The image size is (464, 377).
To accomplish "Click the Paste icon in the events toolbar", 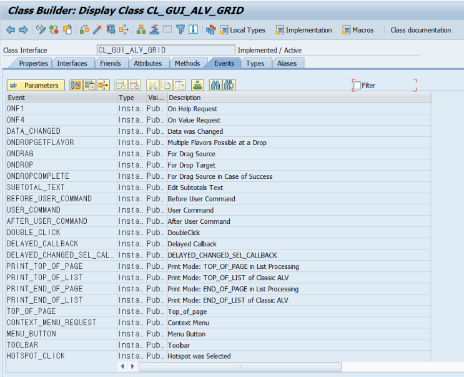I will (180, 85).
